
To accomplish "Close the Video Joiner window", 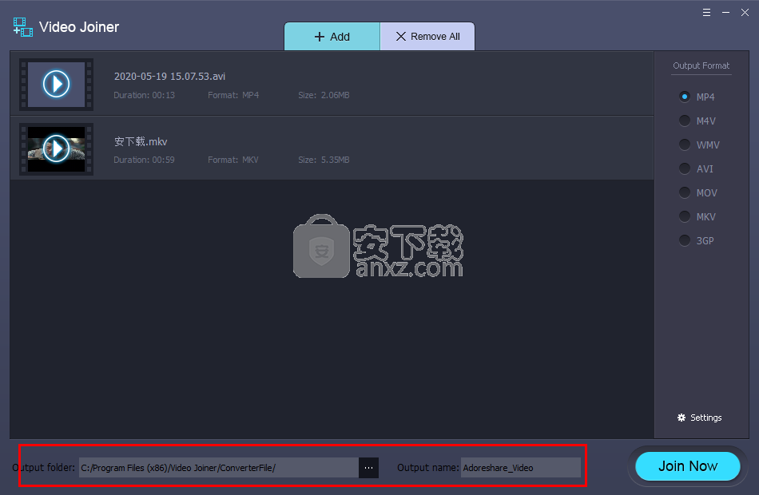I will (745, 13).
